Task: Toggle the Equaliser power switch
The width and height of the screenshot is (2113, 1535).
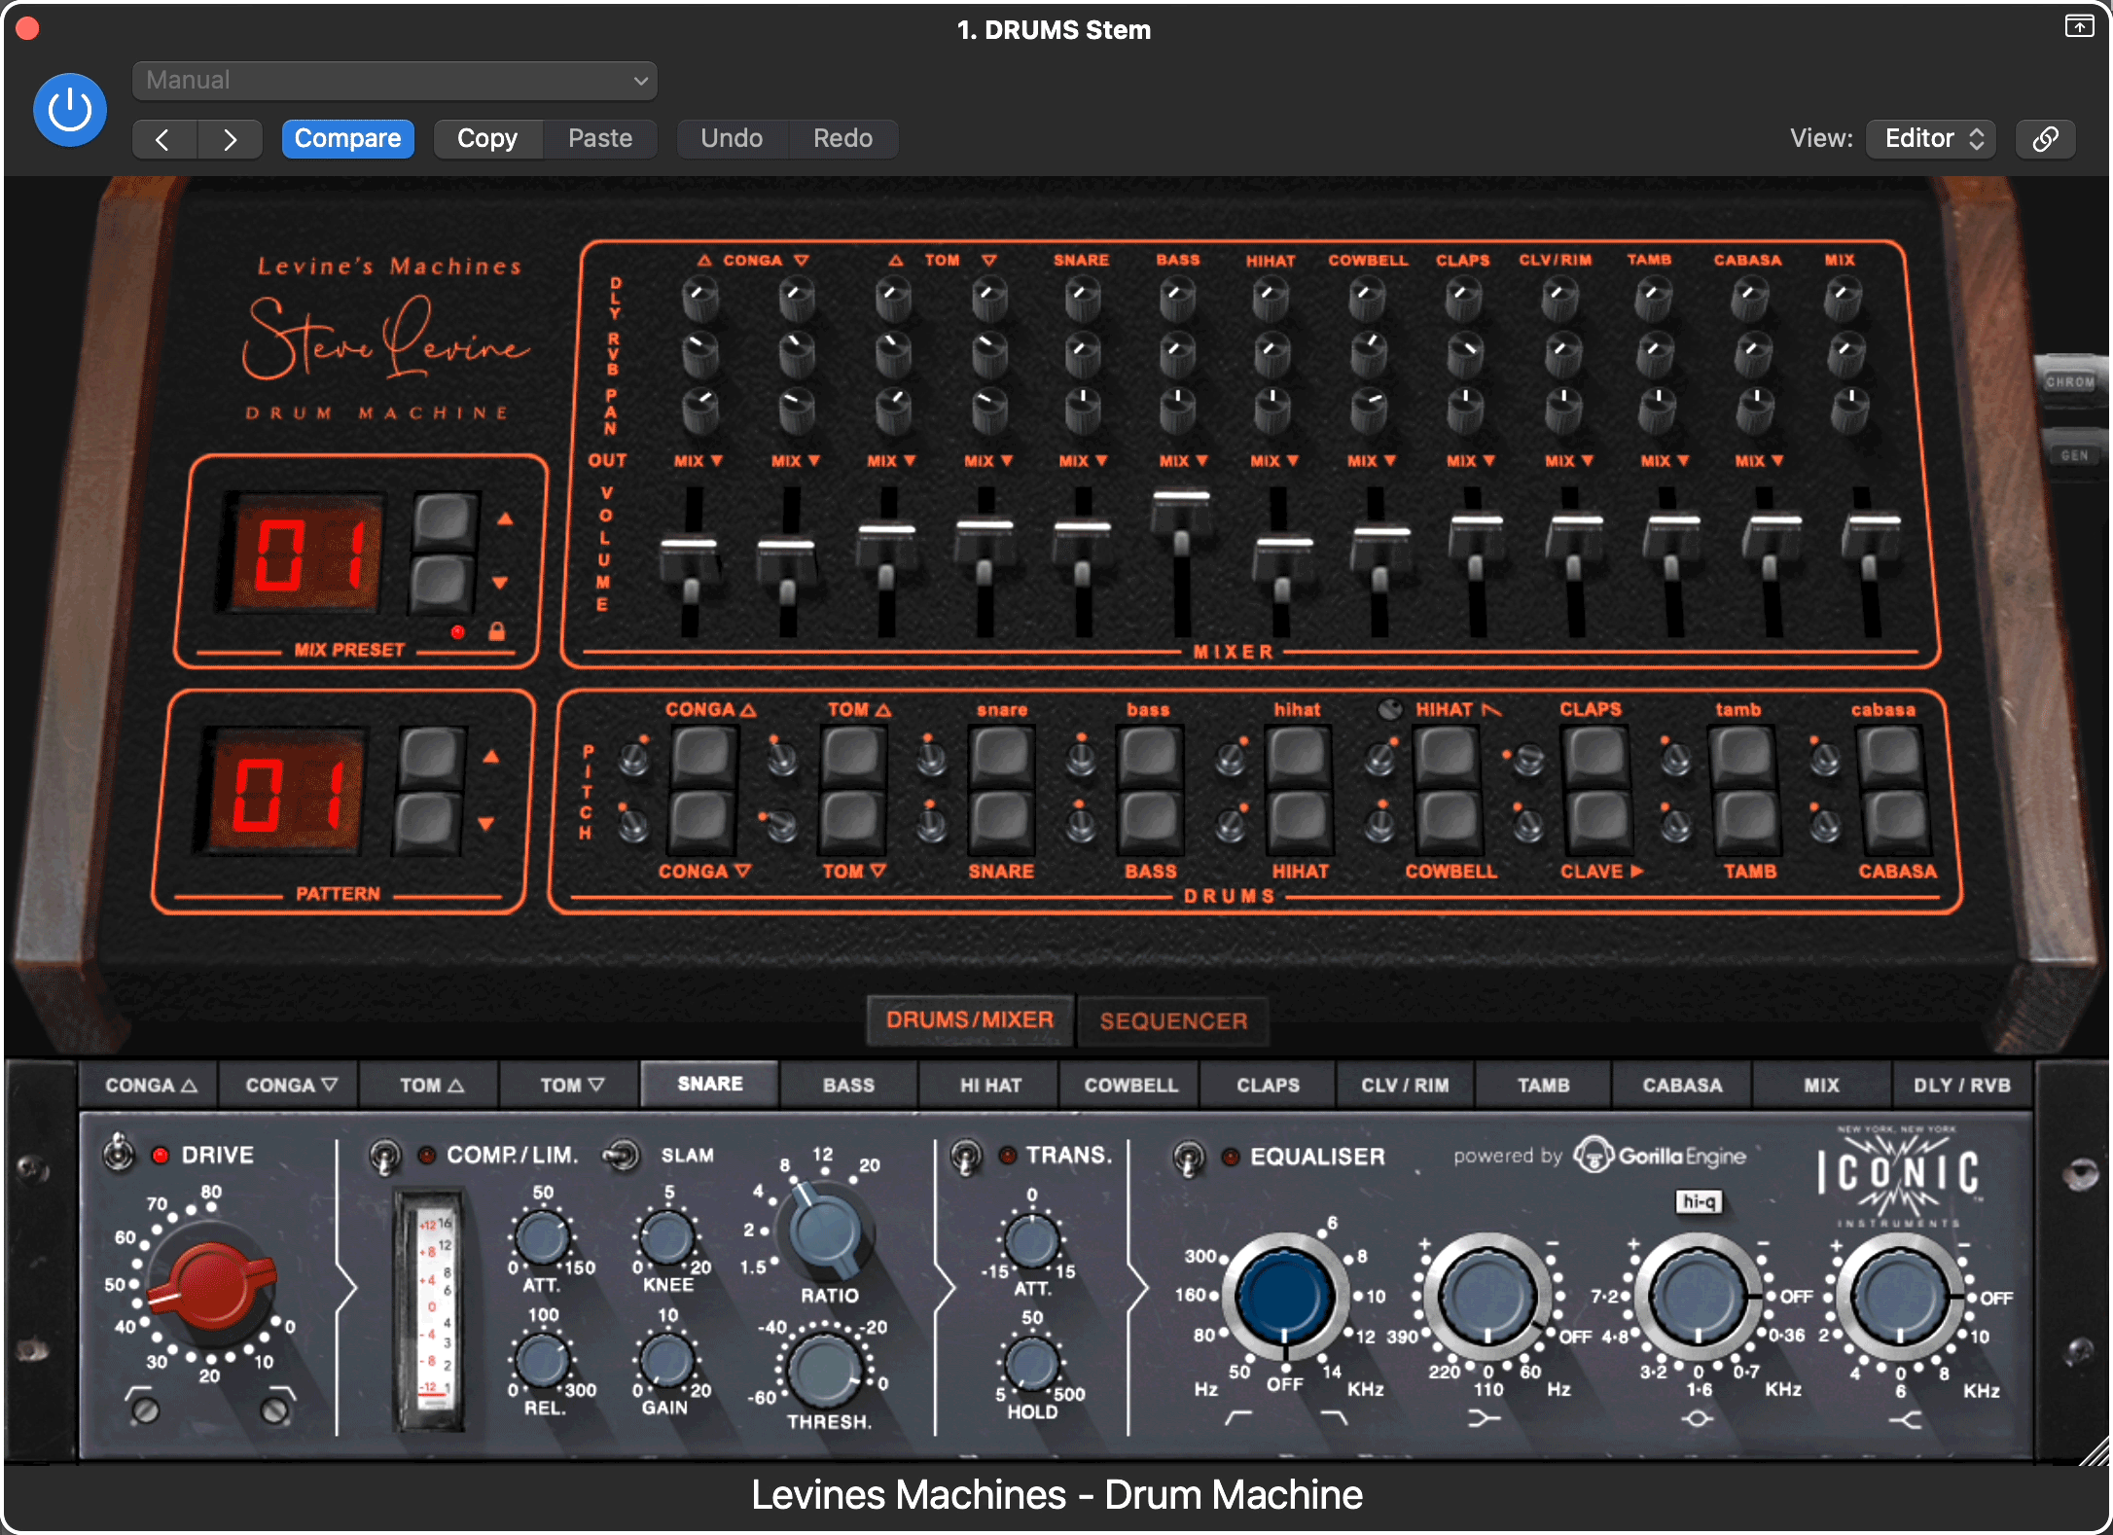Action: tap(1188, 1158)
